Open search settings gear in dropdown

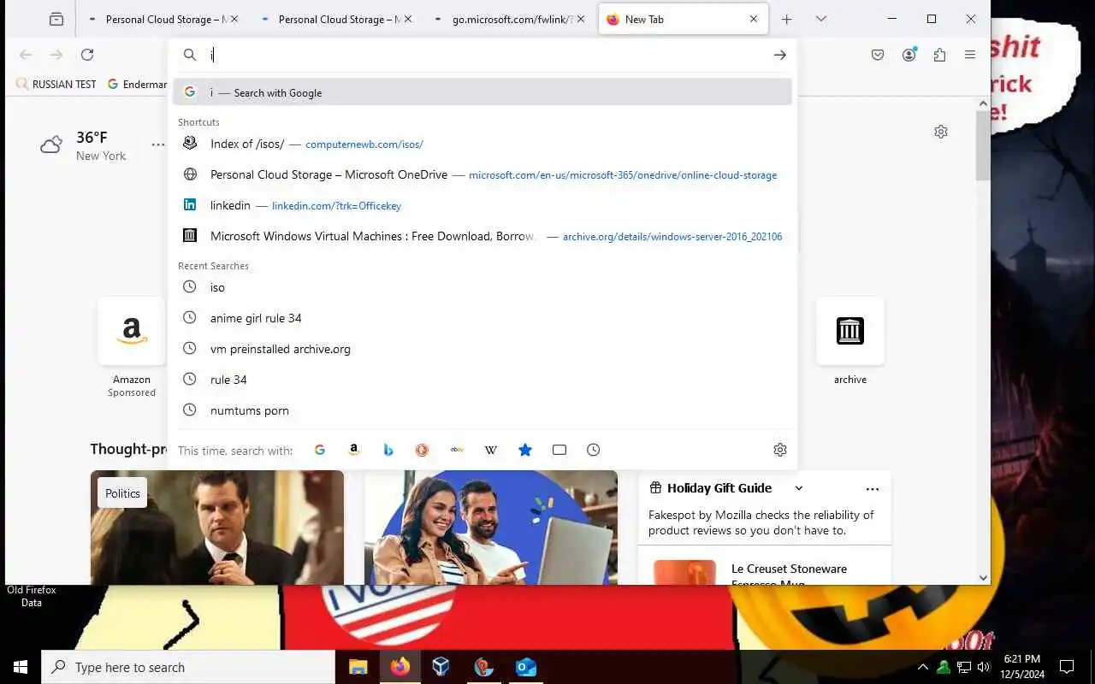point(780,450)
